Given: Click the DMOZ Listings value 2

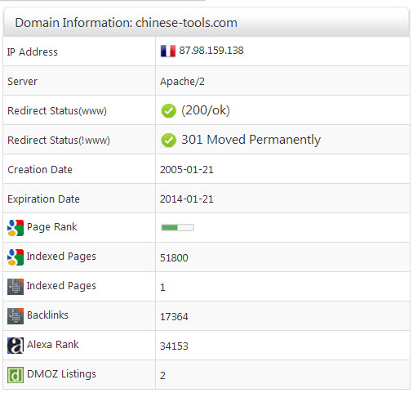Looking at the screenshot, I should [162, 376].
